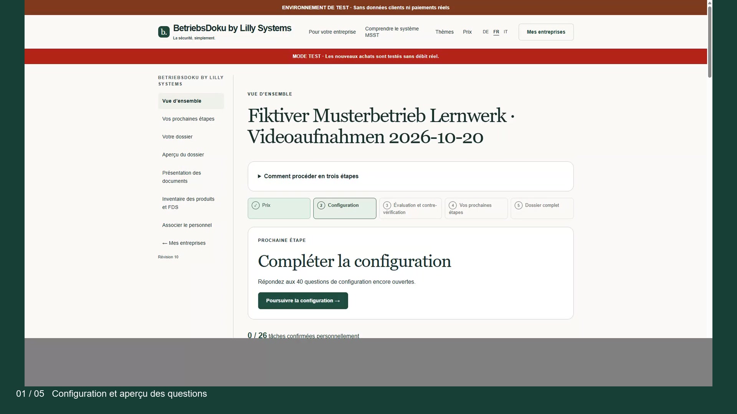Click step number 2 circle for Configuration
The width and height of the screenshot is (737, 414).
click(x=321, y=205)
